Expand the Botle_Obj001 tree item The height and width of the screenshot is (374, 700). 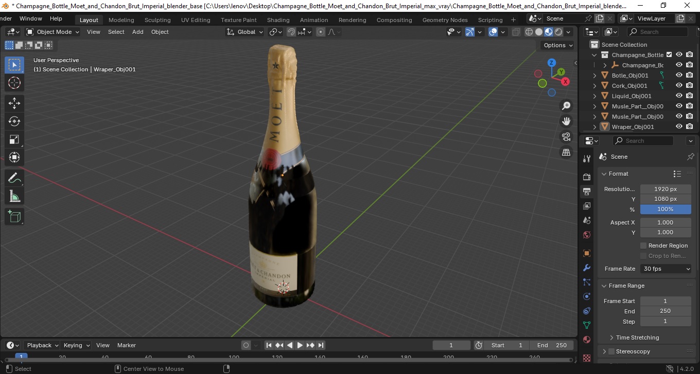[x=595, y=76]
